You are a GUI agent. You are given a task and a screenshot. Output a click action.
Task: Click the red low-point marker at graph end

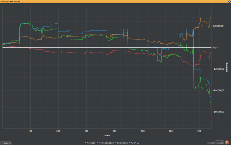[211, 119]
